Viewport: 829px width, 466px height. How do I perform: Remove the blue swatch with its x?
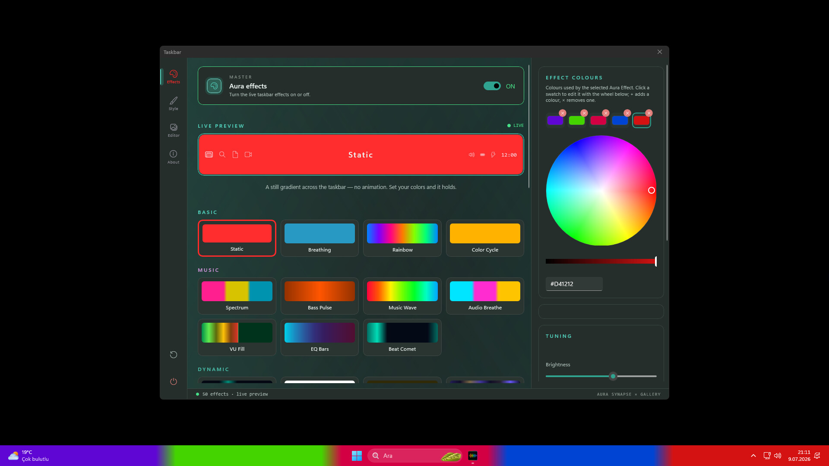(x=627, y=113)
